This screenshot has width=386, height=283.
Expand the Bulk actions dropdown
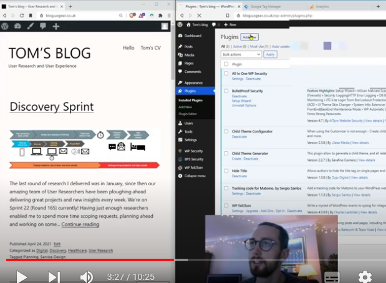pyautogui.click(x=241, y=54)
